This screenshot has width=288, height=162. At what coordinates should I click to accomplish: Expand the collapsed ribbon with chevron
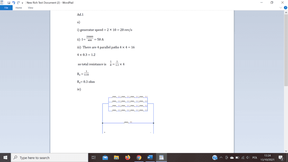281,8
